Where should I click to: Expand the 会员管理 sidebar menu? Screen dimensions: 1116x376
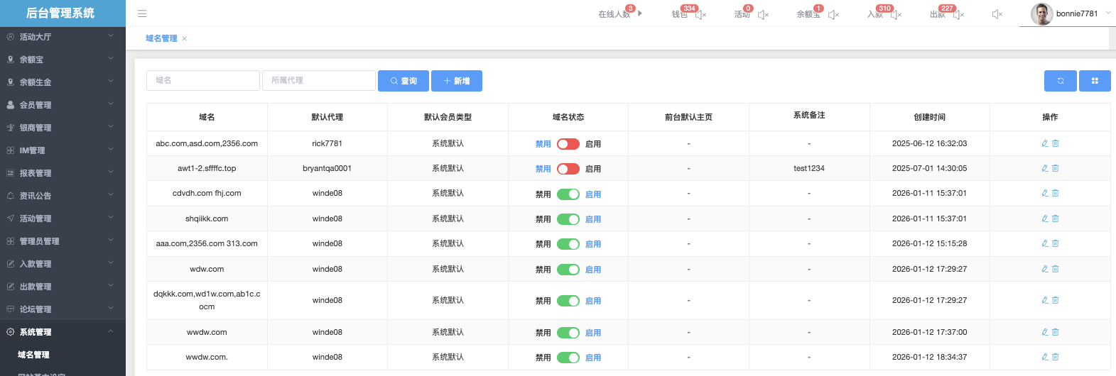(x=63, y=105)
